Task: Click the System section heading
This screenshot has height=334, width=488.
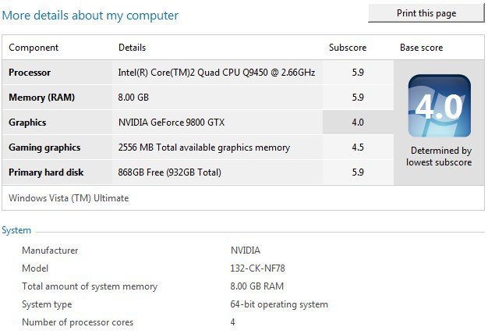Action: coord(16,230)
